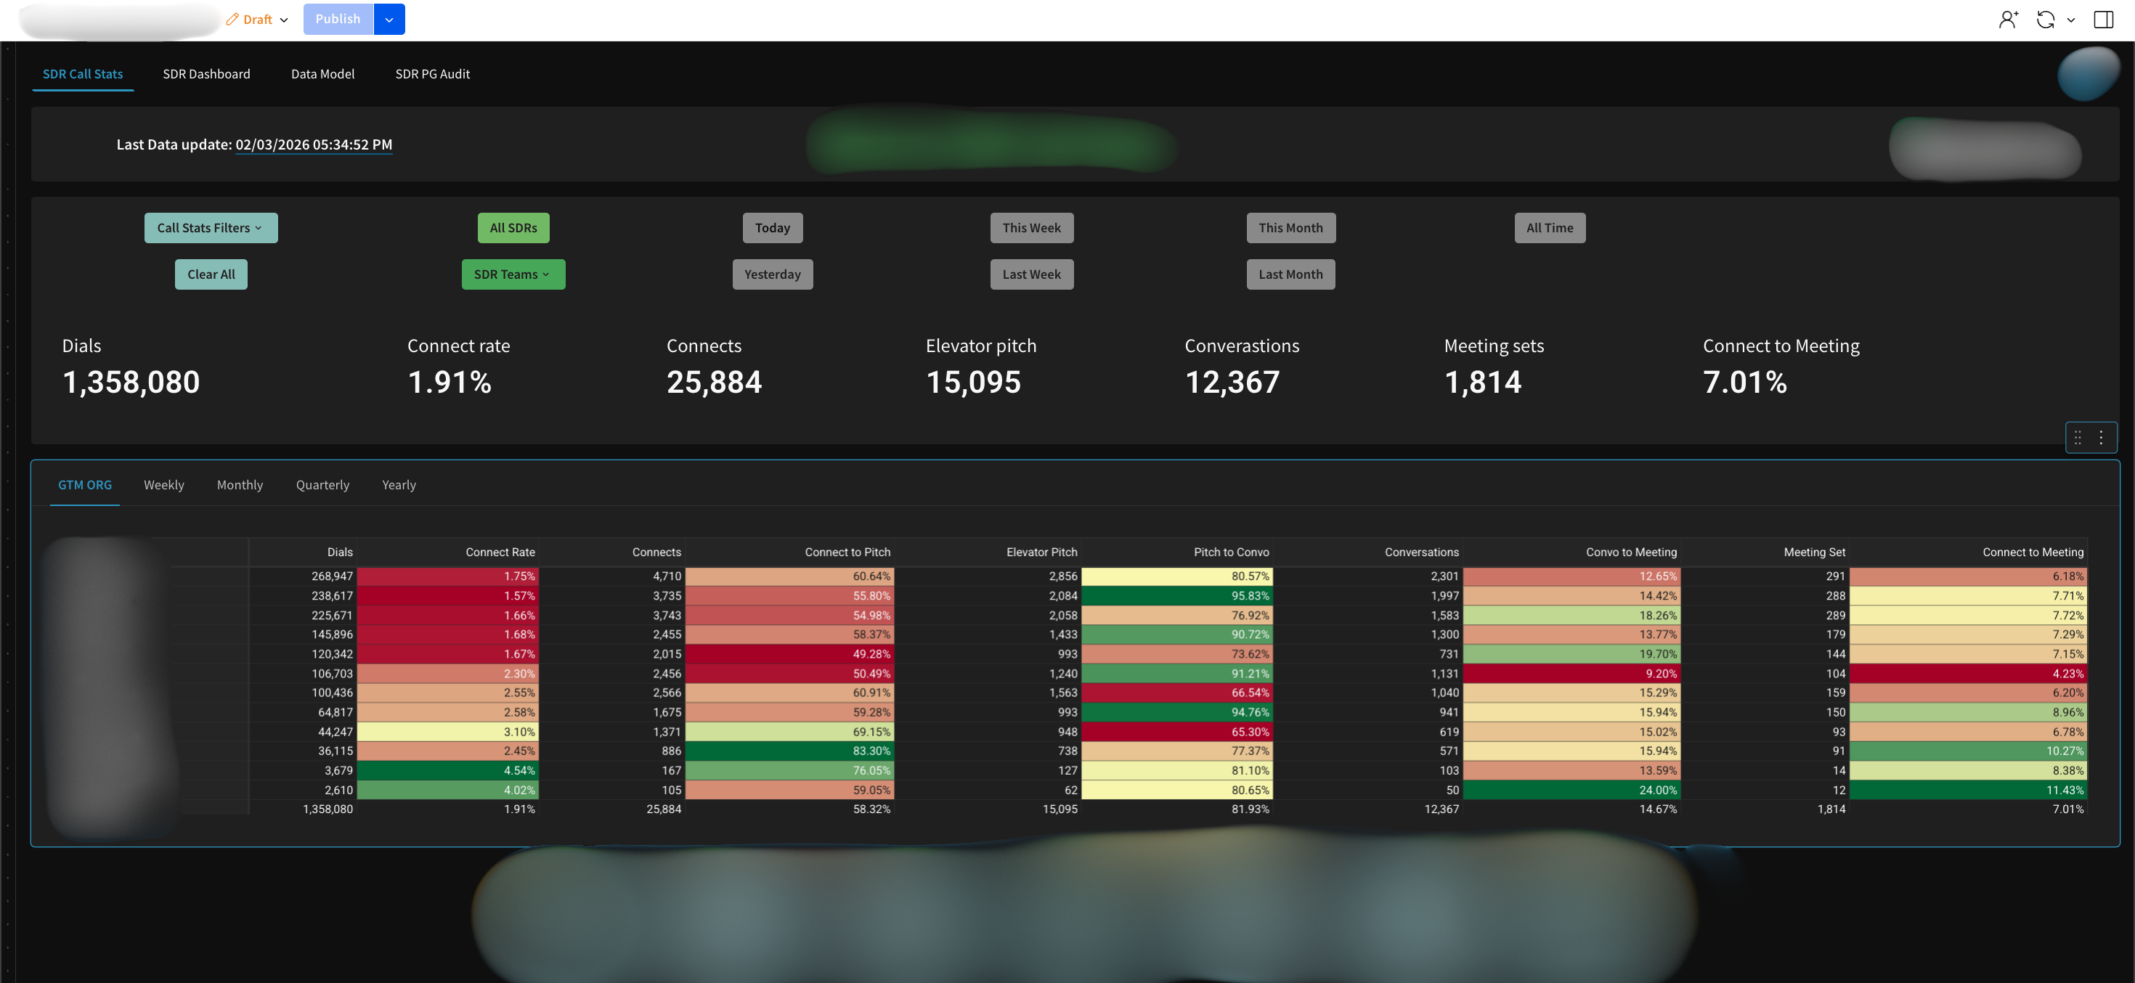The height and width of the screenshot is (983, 2135).
Task: Open the Data Model tab
Action: tap(322, 73)
